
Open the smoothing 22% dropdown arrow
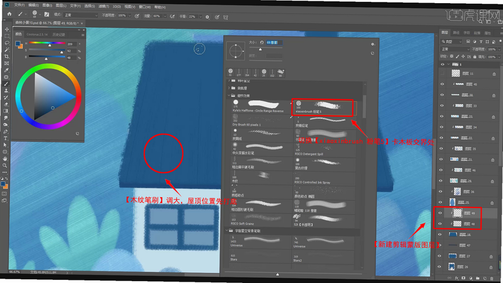click(201, 17)
